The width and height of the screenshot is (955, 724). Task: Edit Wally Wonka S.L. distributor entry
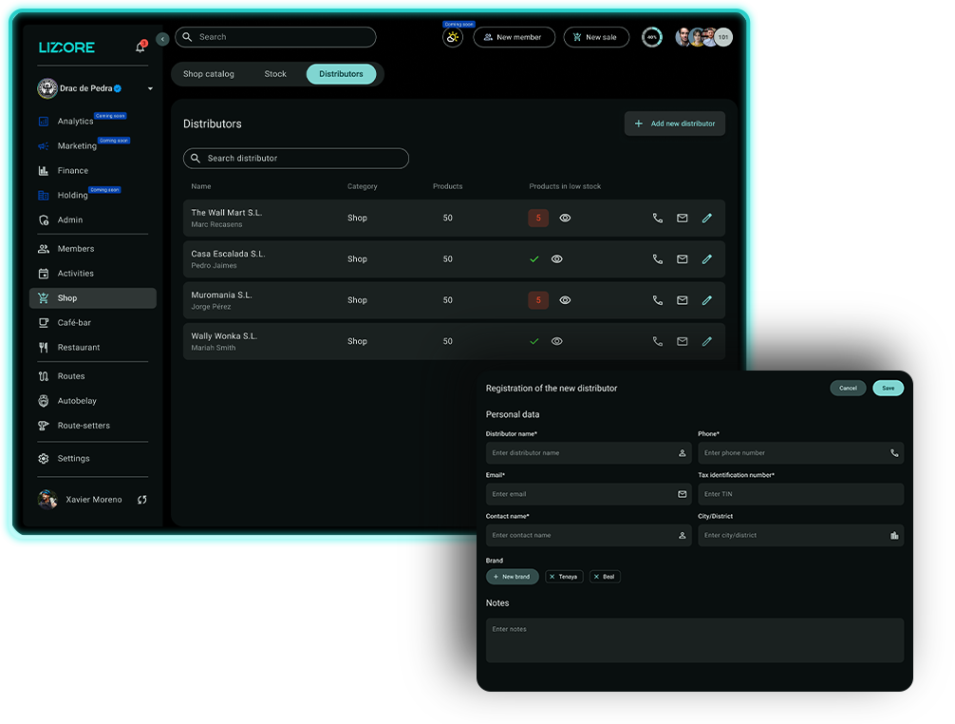[x=706, y=341]
